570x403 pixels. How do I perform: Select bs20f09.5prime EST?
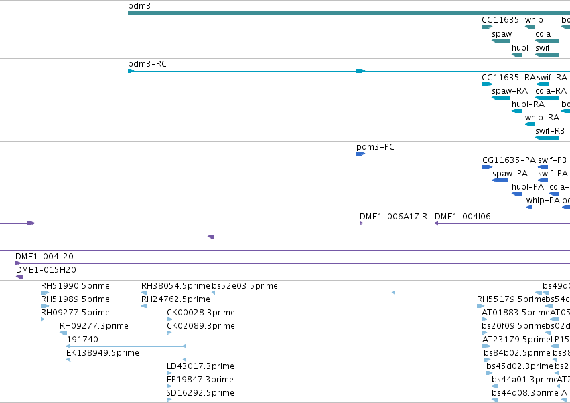click(x=484, y=333)
